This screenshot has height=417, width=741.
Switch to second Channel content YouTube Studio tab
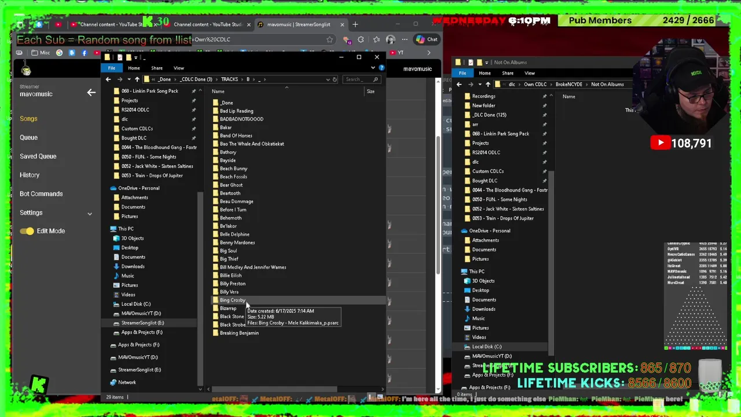click(207, 24)
